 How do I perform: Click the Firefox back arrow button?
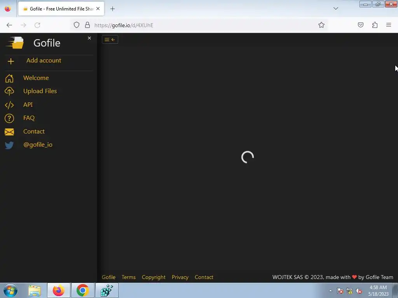(9, 25)
